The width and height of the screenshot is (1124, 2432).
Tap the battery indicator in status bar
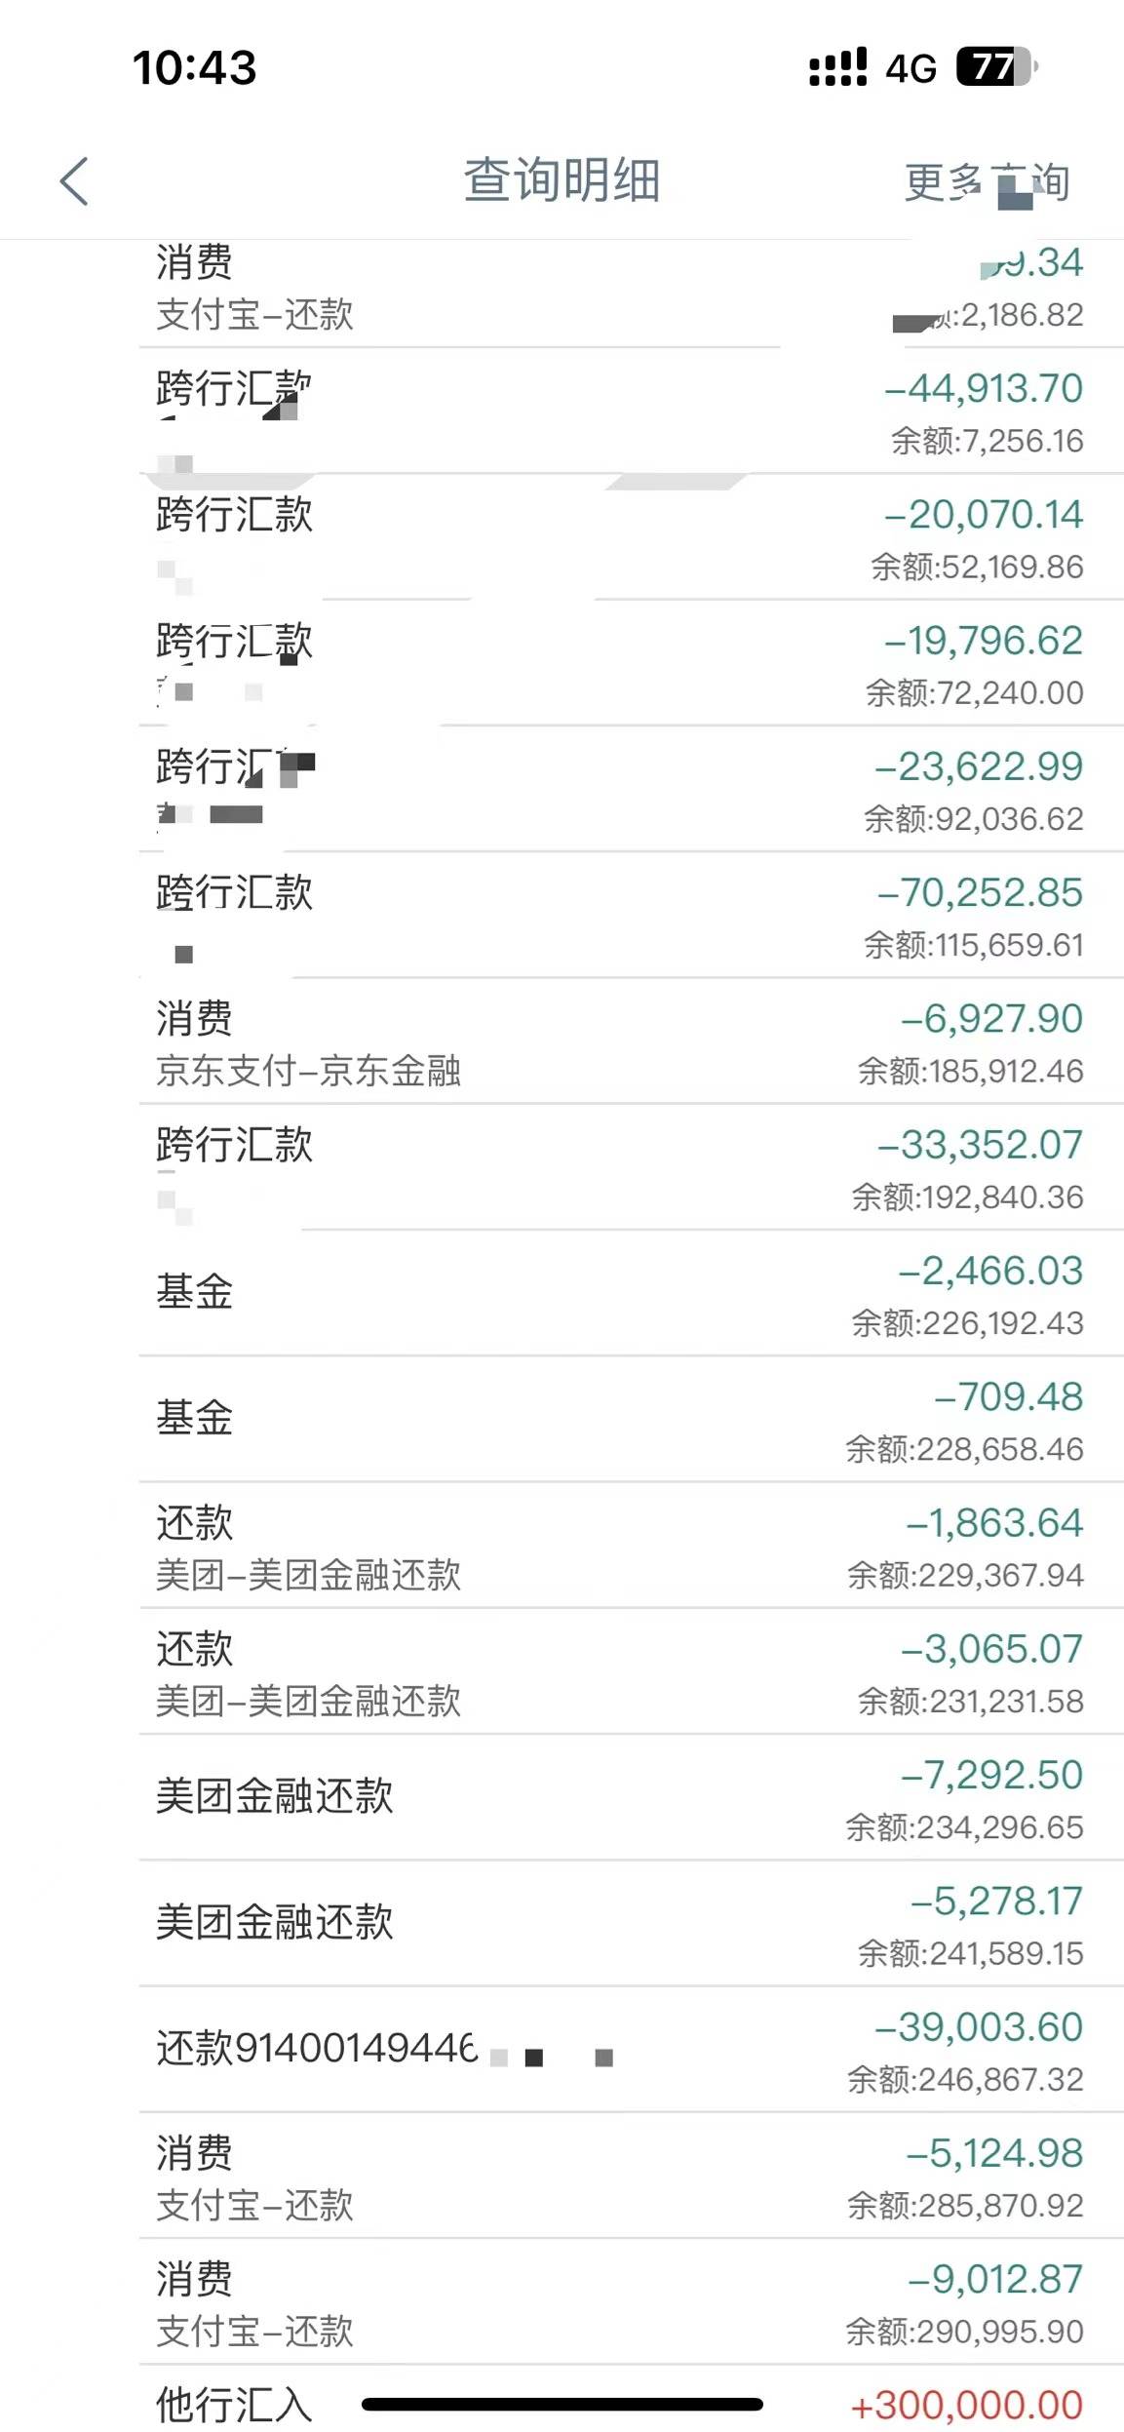[996, 67]
